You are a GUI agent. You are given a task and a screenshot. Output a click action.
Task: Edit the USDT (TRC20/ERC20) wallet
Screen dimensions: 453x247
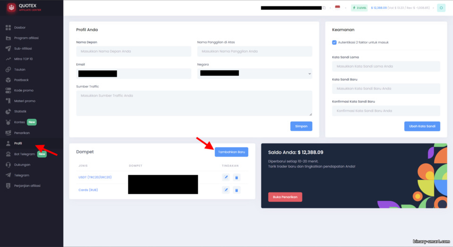[226, 177]
